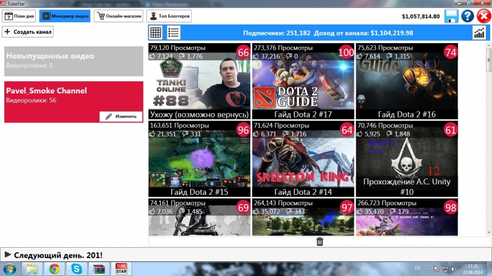Click the rating badge 97
Image resolution: width=492 pixels, height=276 pixels.
pyautogui.click(x=347, y=208)
